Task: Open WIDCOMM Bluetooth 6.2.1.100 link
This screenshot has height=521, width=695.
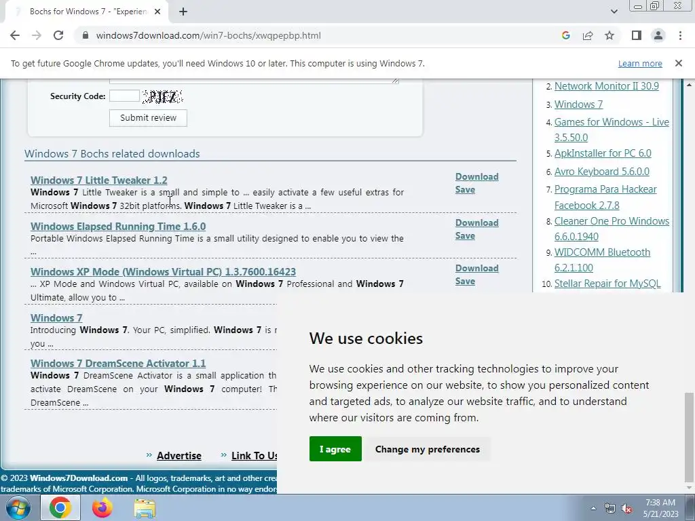Action: coord(603,260)
